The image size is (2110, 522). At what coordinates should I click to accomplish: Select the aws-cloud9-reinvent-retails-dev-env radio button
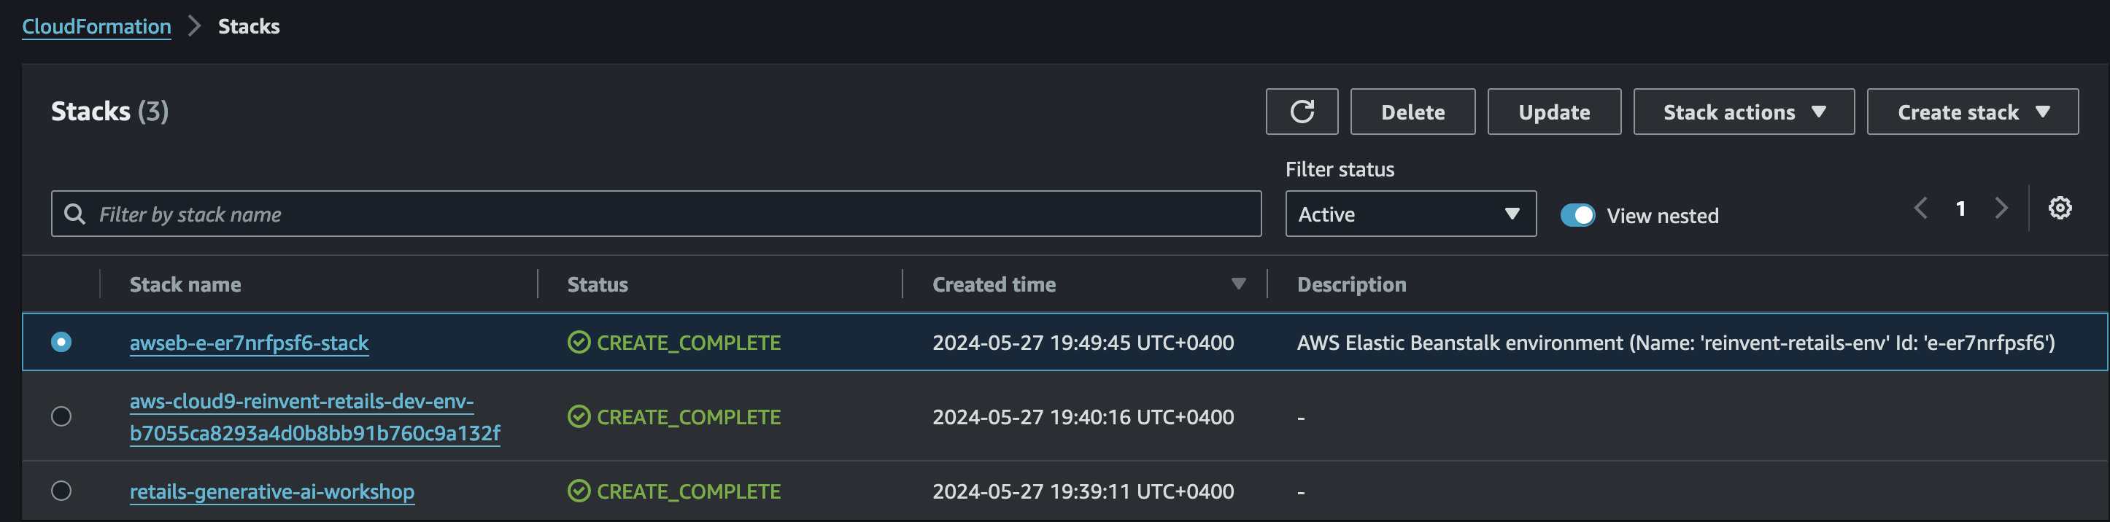[x=61, y=416]
